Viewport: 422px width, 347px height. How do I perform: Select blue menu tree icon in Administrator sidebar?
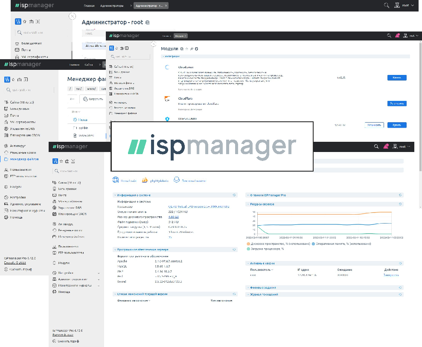[18, 21]
